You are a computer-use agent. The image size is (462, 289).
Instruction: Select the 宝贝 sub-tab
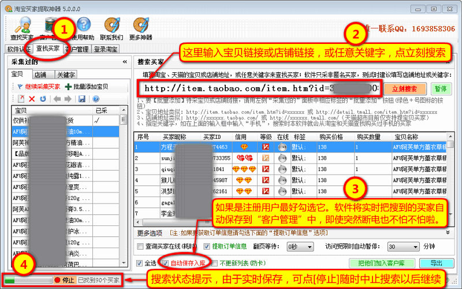pyautogui.click(x=17, y=75)
